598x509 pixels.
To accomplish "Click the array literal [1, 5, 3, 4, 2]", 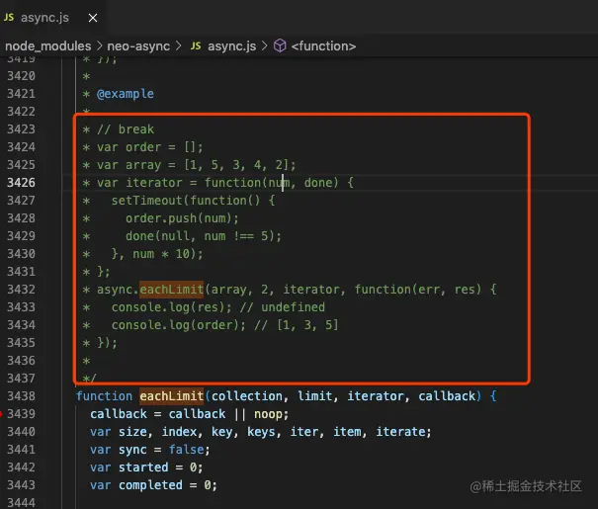I will pyautogui.click(x=236, y=165).
